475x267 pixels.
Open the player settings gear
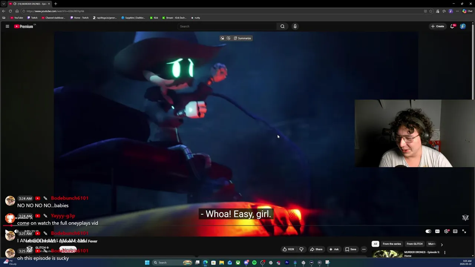(x=446, y=231)
